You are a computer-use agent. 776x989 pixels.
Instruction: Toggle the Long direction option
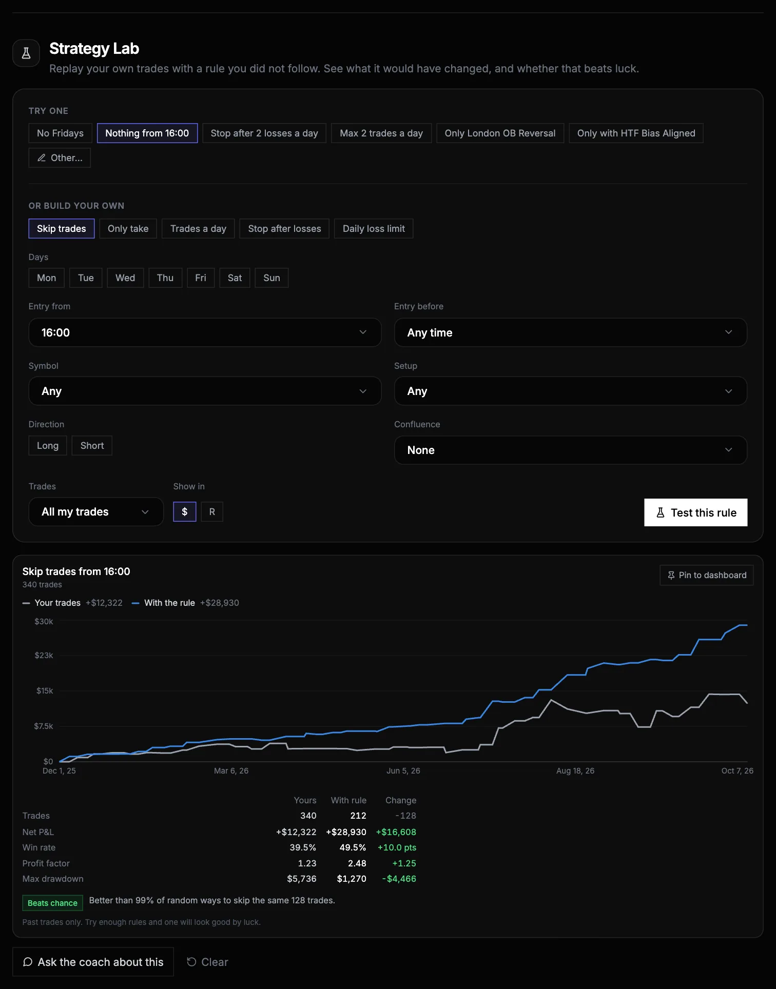(x=48, y=446)
